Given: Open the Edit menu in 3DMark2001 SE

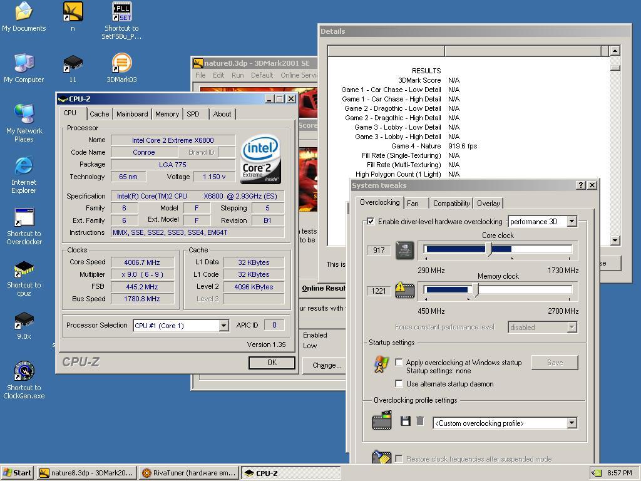Looking at the screenshot, I should pos(218,75).
